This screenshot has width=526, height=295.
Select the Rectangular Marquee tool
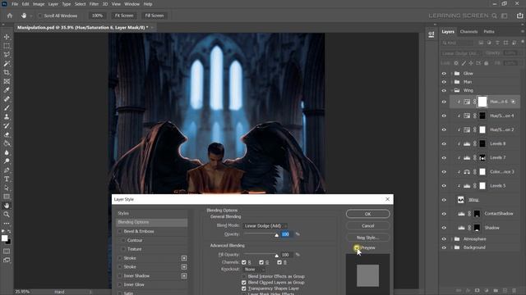(x=7, y=46)
